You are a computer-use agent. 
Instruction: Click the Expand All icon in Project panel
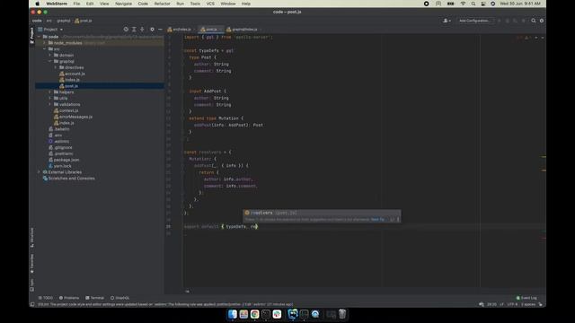click(x=134, y=30)
